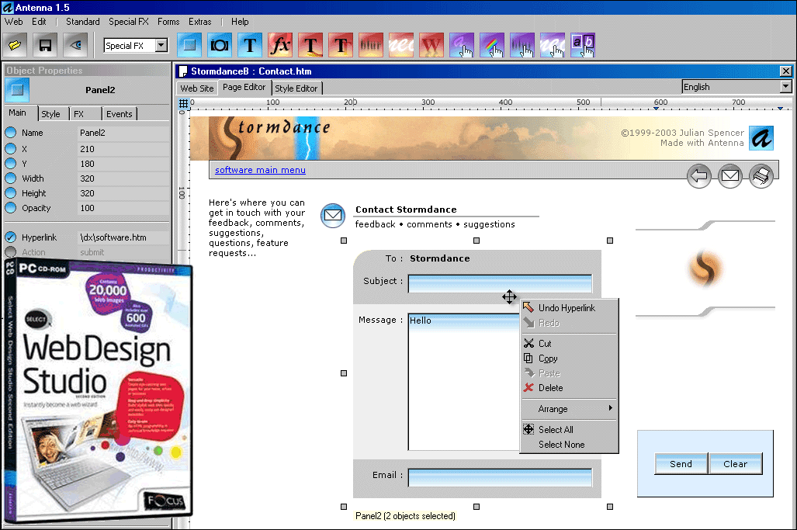797x530 pixels.
Task: Click the open folder toolbar icon
Action: point(15,45)
